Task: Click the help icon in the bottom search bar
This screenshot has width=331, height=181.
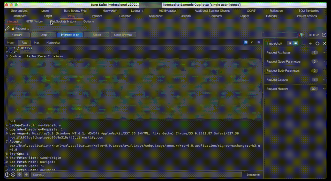Action: [7, 175]
